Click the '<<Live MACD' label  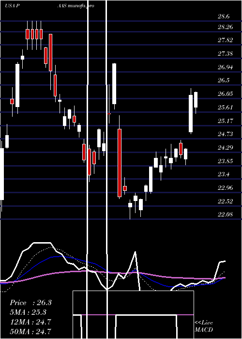pos(204,326)
